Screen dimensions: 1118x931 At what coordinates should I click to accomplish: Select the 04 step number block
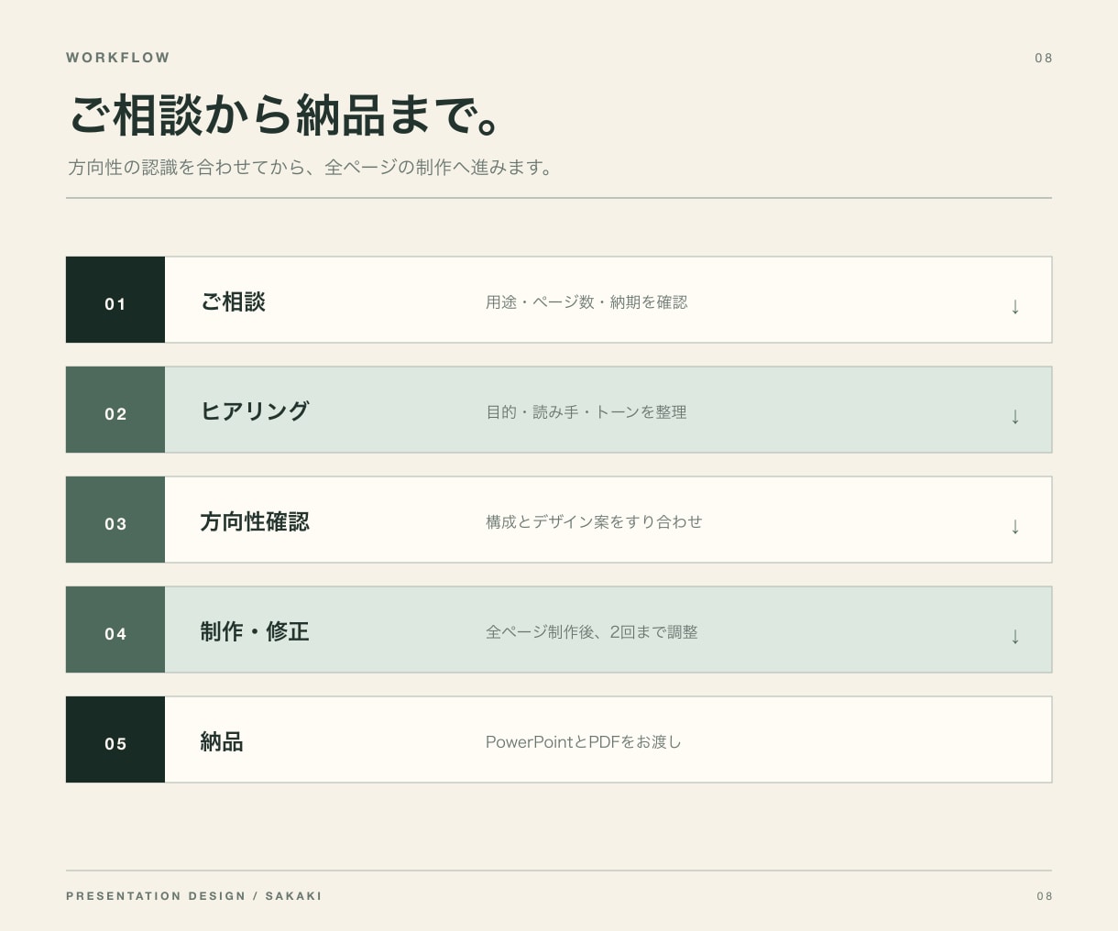point(115,630)
